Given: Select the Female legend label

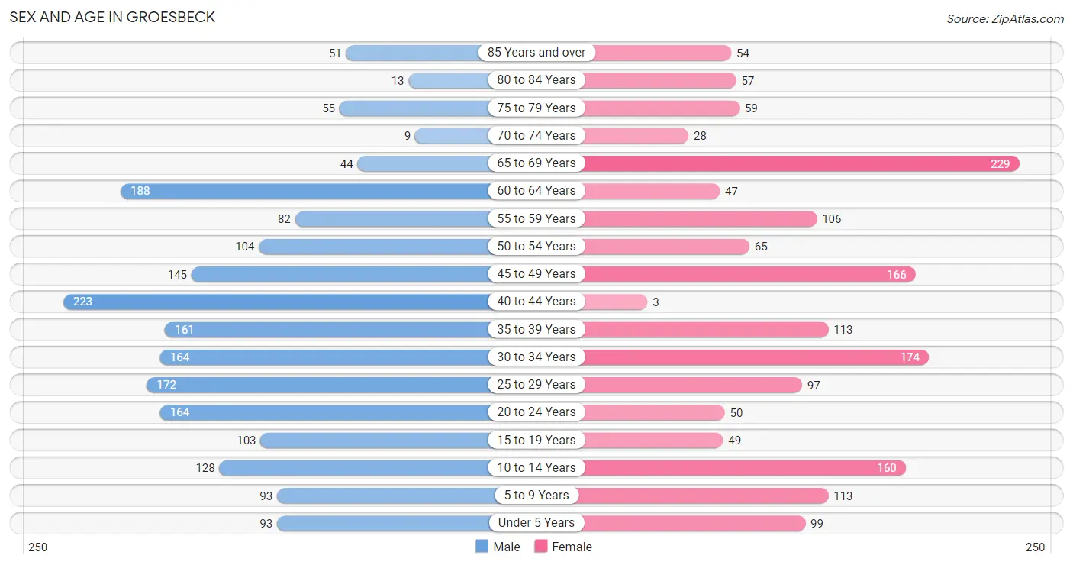Looking at the screenshot, I should click(x=572, y=547).
